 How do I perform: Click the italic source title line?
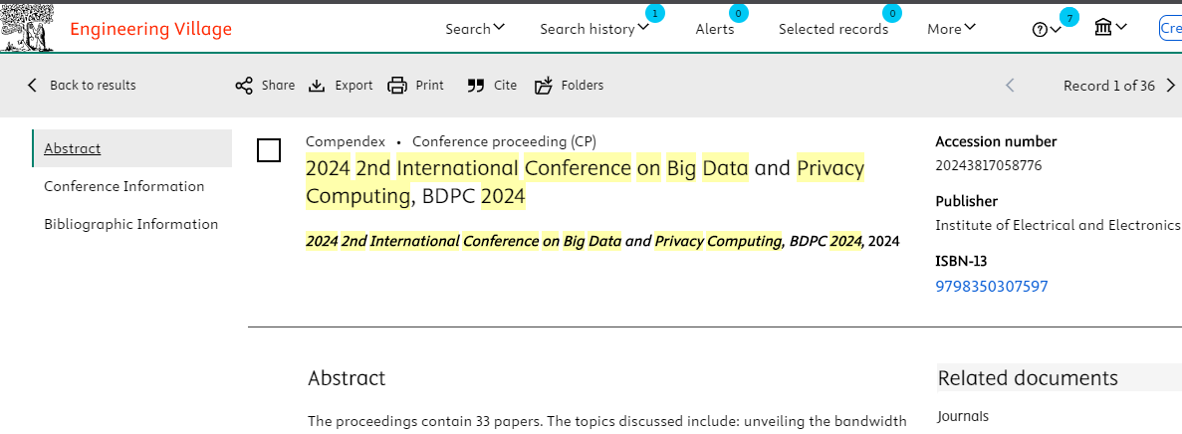(x=602, y=241)
